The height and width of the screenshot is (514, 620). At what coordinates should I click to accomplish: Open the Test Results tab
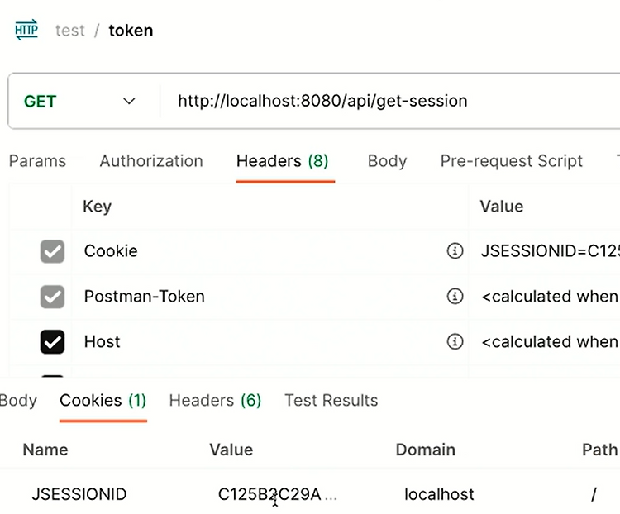pyautogui.click(x=331, y=401)
